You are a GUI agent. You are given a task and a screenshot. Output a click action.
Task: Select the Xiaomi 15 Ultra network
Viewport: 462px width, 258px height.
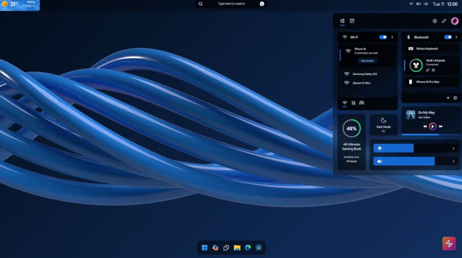coord(365,83)
